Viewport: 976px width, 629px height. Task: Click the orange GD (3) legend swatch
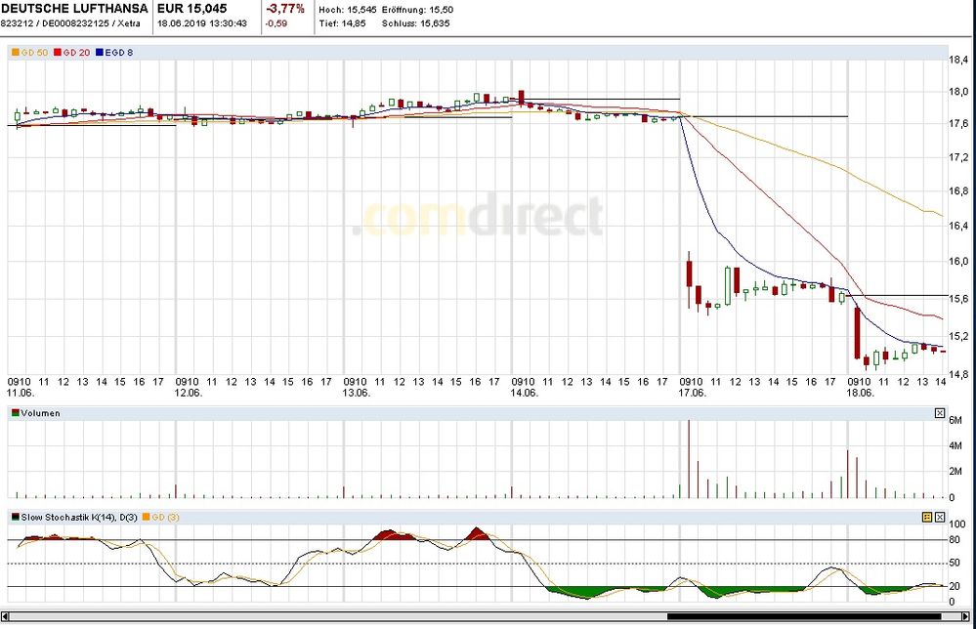147,517
